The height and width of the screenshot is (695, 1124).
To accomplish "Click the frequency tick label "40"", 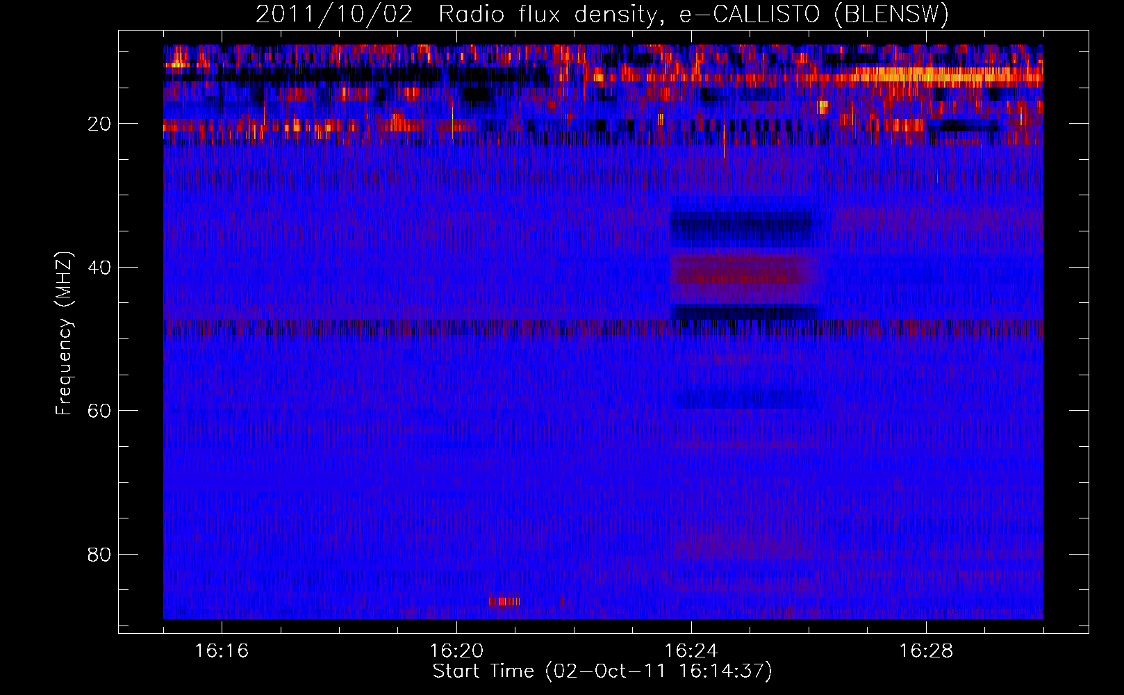I will coord(99,268).
